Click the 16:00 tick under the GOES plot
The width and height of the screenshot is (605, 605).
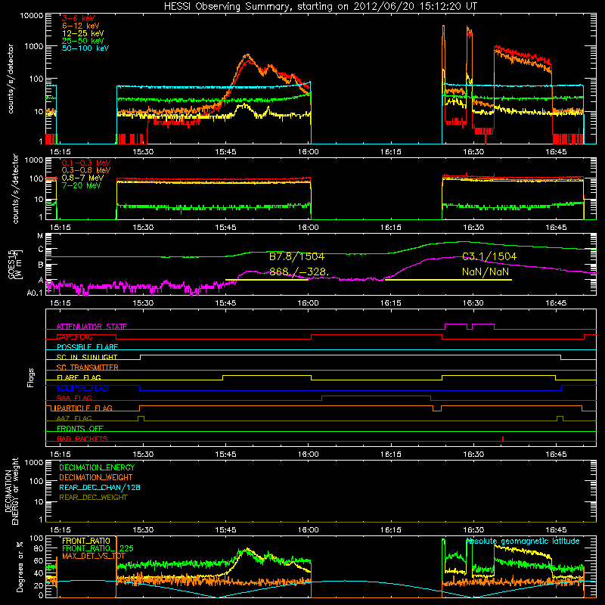(x=309, y=303)
